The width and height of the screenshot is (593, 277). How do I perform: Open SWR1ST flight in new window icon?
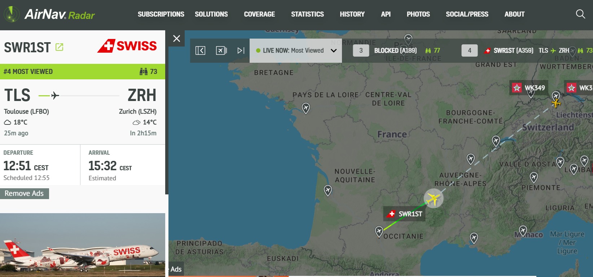click(x=60, y=47)
